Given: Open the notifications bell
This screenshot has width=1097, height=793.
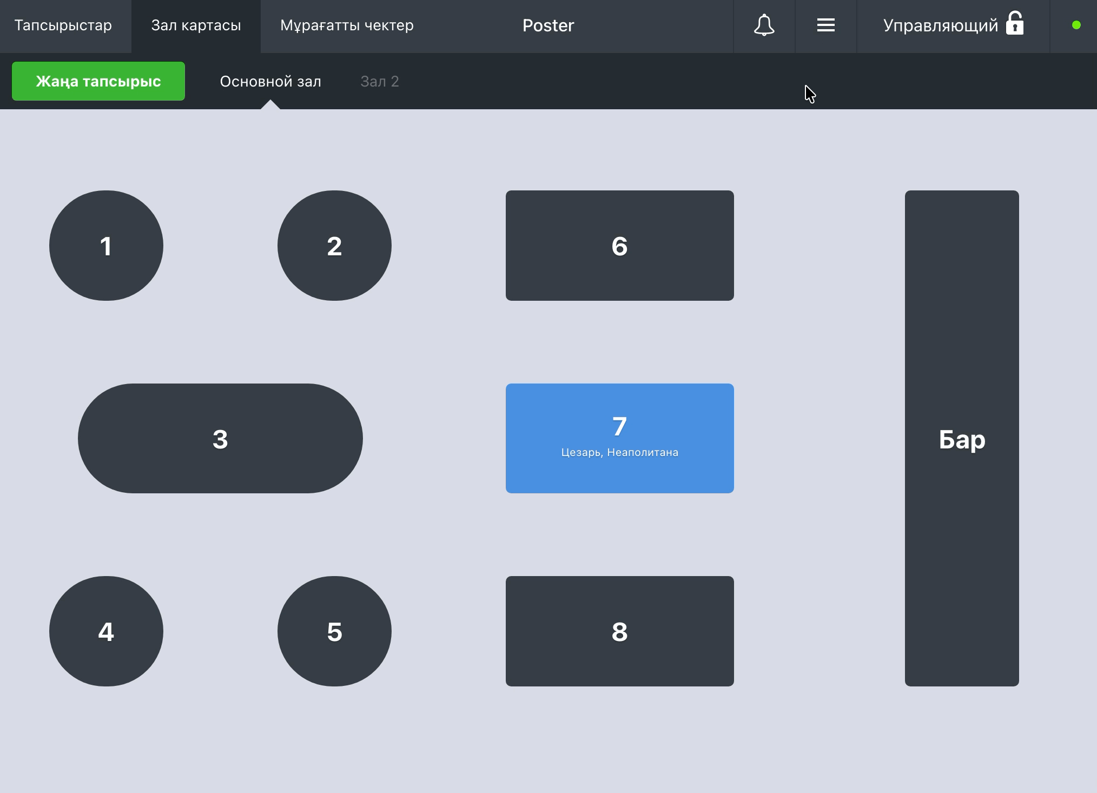Looking at the screenshot, I should [x=764, y=25].
